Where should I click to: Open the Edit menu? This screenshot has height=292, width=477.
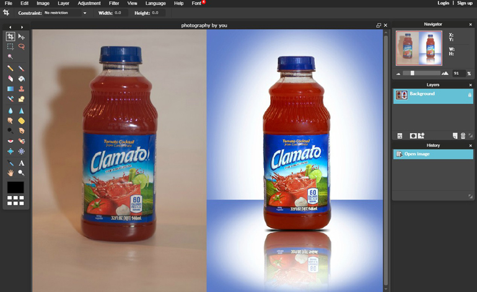coord(24,3)
